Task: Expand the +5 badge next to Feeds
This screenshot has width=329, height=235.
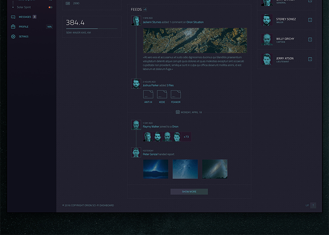Action: (x=145, y=9)
